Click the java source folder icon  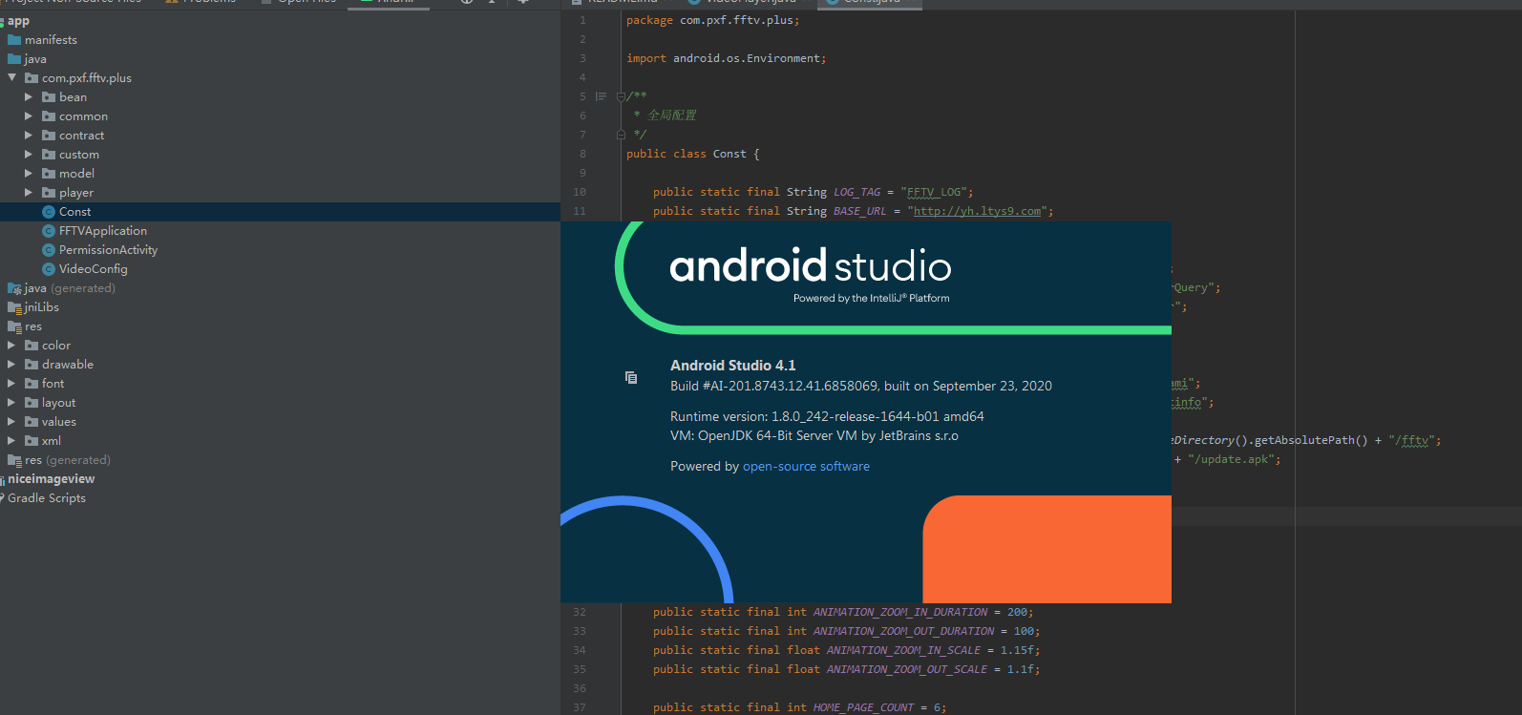click(x=14, y=59)
